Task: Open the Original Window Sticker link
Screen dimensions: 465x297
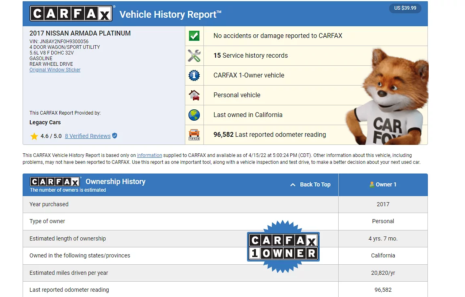Action: pos(55,70)
